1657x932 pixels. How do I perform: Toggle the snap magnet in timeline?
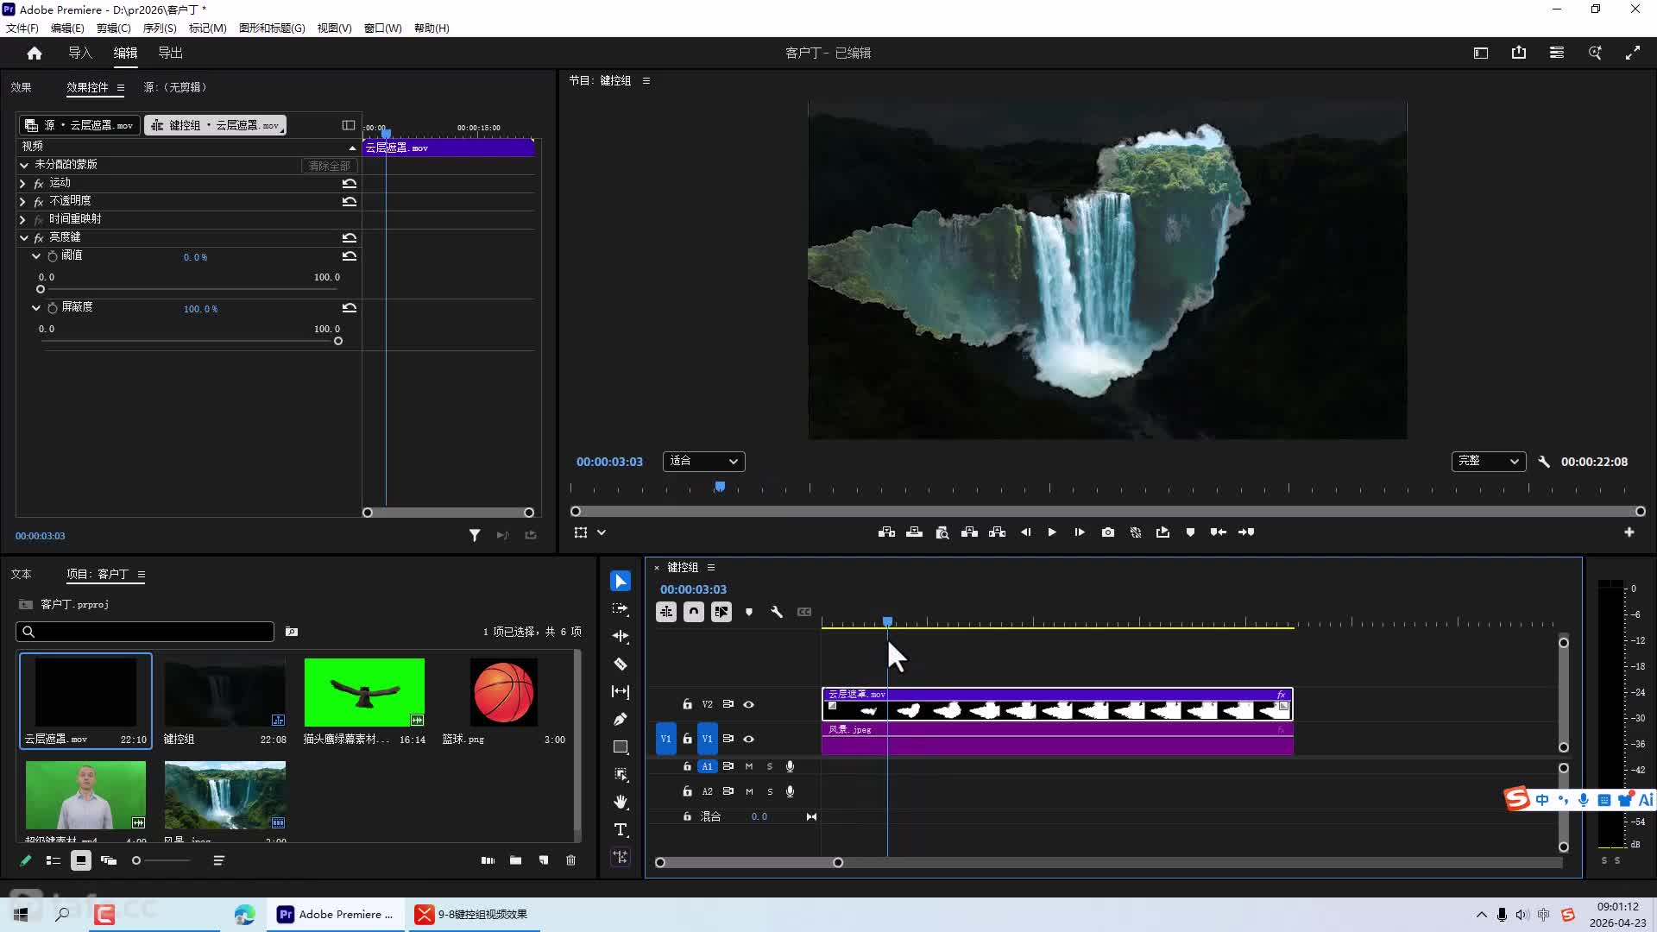pos(694,612)
